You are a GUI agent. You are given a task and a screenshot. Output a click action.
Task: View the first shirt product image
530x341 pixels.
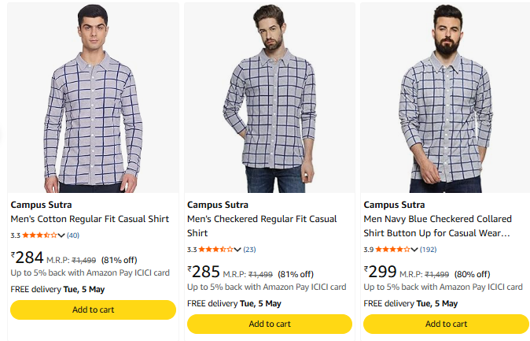(x=93, y=98)
